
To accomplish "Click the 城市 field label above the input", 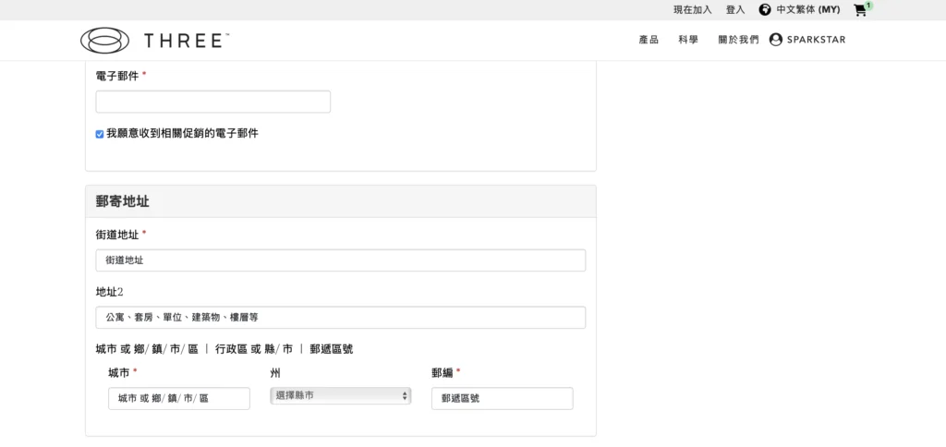I will [x=119, y=373].
